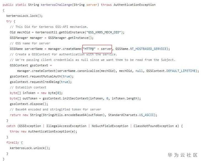Click the requestMutualAuth(true) line
Image resolution: width=201 pixels, height=162 pixels.
42,76
